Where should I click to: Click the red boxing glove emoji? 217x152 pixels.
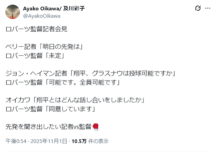[95, 127]
